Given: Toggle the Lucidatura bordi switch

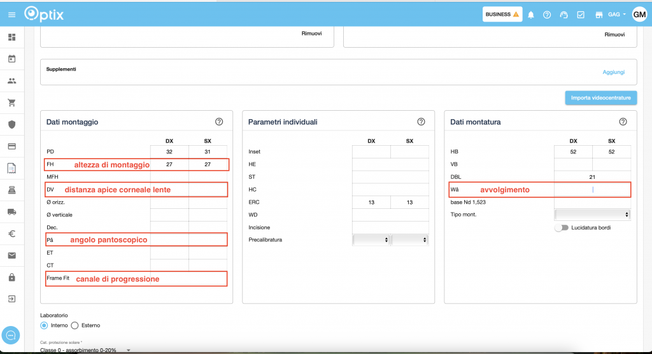Looking at the screenshot, I should 561,227.
